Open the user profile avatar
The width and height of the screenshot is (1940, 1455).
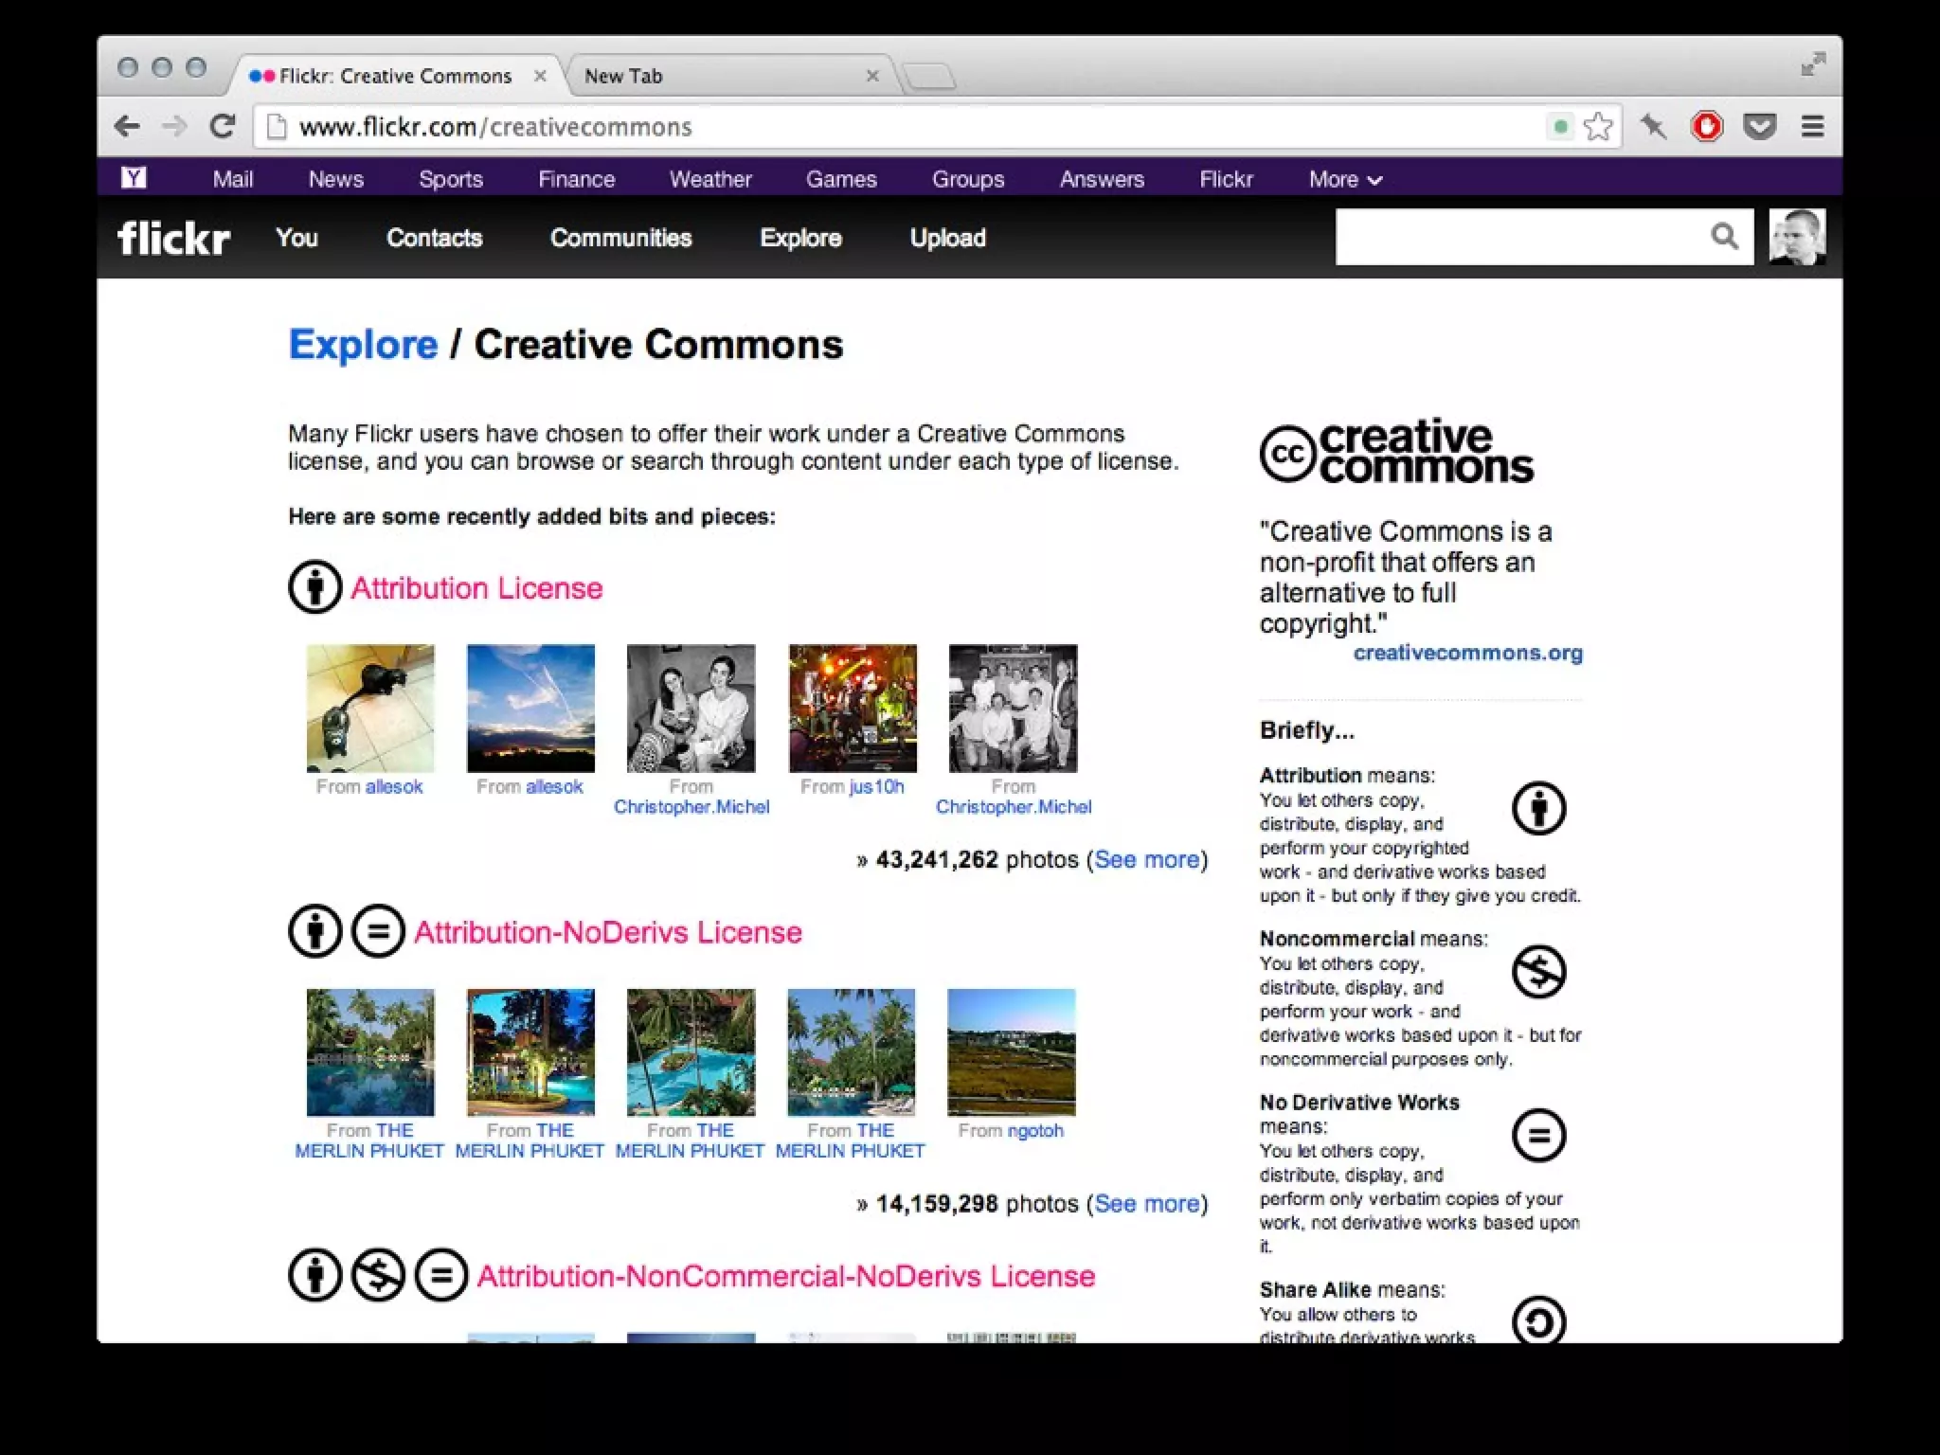pyautogui.click(x=1797, y=237)
